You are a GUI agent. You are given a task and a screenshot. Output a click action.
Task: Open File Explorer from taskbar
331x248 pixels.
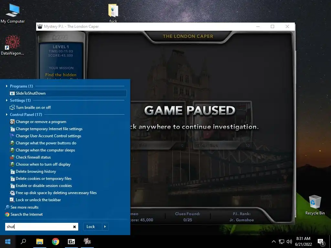coord(39,242)
